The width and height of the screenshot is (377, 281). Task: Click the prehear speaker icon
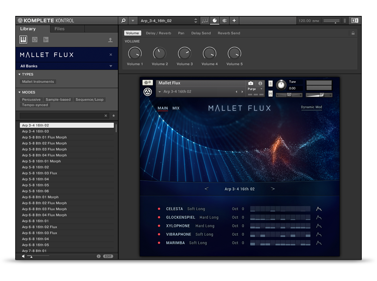pyautogui.click(x=23, y=256)
